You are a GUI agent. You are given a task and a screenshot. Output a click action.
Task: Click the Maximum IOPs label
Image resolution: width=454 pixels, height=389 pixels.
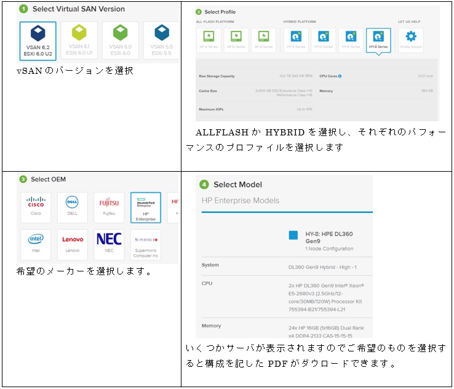pyautogui.click(x=211, y=110)
